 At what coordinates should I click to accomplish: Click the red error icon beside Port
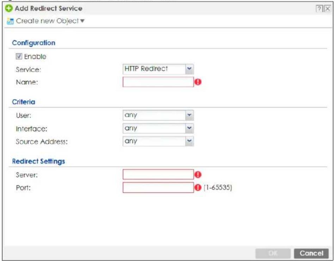point(198,188)
